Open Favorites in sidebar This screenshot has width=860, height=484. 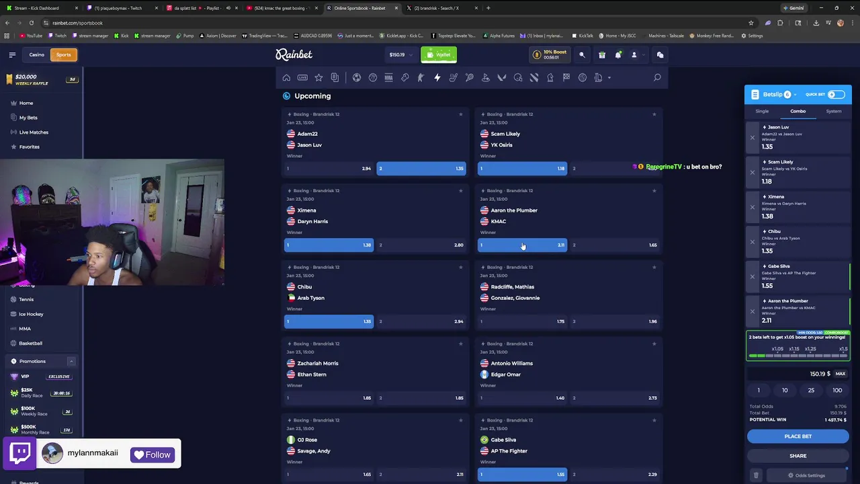point(30,147)
